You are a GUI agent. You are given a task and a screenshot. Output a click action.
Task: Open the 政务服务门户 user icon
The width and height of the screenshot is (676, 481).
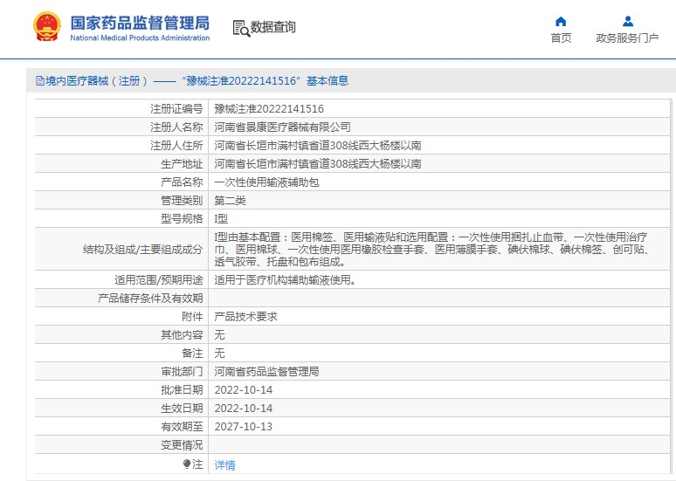coord(628,21)
